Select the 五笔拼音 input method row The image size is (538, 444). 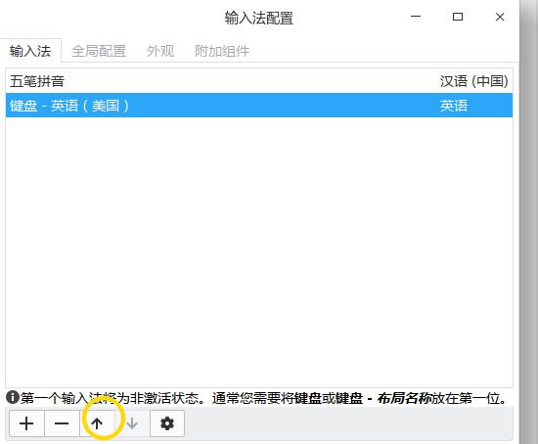[x=259, y=81]
